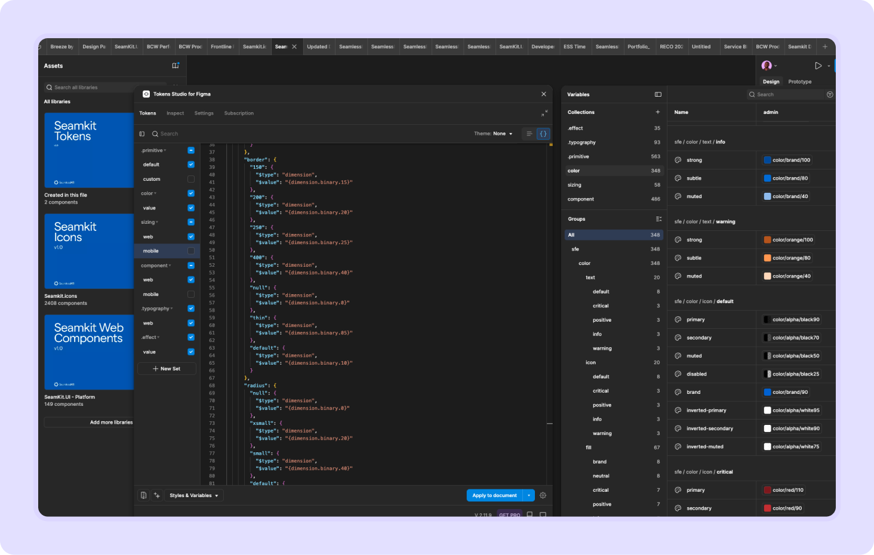Click the Tokens Studio plugin logo icon
The image size is (874, 555).
146,94
